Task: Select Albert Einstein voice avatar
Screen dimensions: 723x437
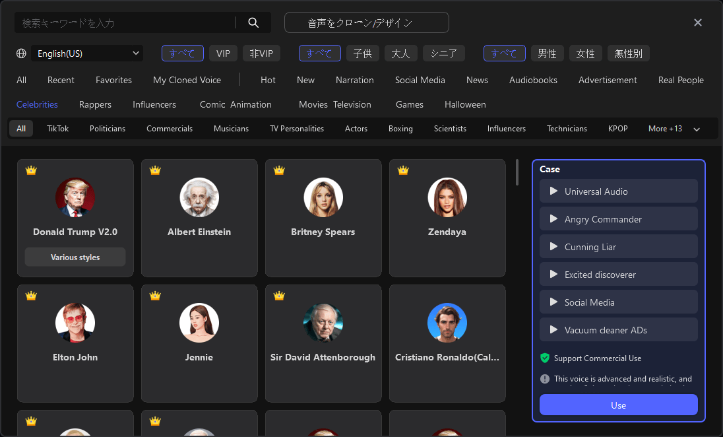Action: point(199,197)
